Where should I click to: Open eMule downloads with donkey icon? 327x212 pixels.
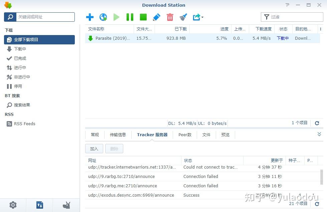tap(66, 205)
